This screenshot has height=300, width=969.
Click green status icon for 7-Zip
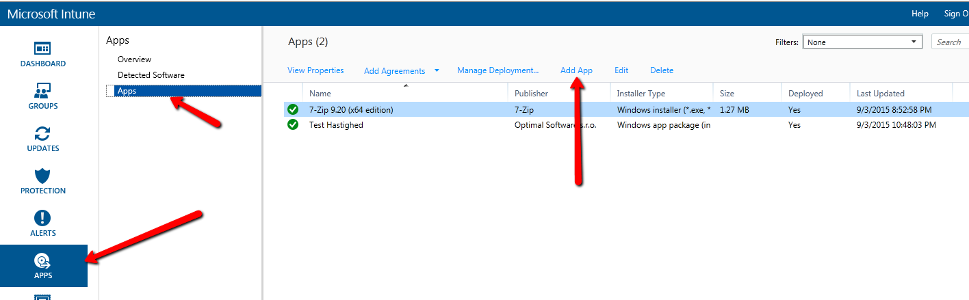pyautogui.click(x=293, y=109)
